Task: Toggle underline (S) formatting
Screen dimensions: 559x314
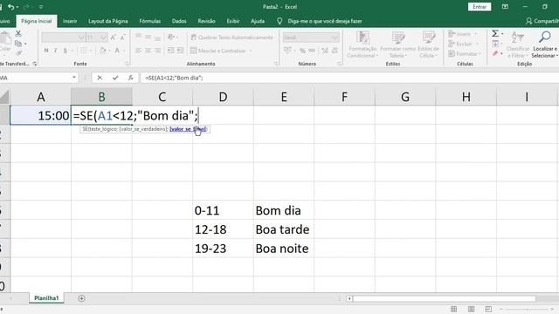Action: click(66, 51)
